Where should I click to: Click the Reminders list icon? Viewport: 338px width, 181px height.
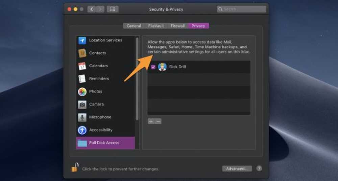[82, 79]
